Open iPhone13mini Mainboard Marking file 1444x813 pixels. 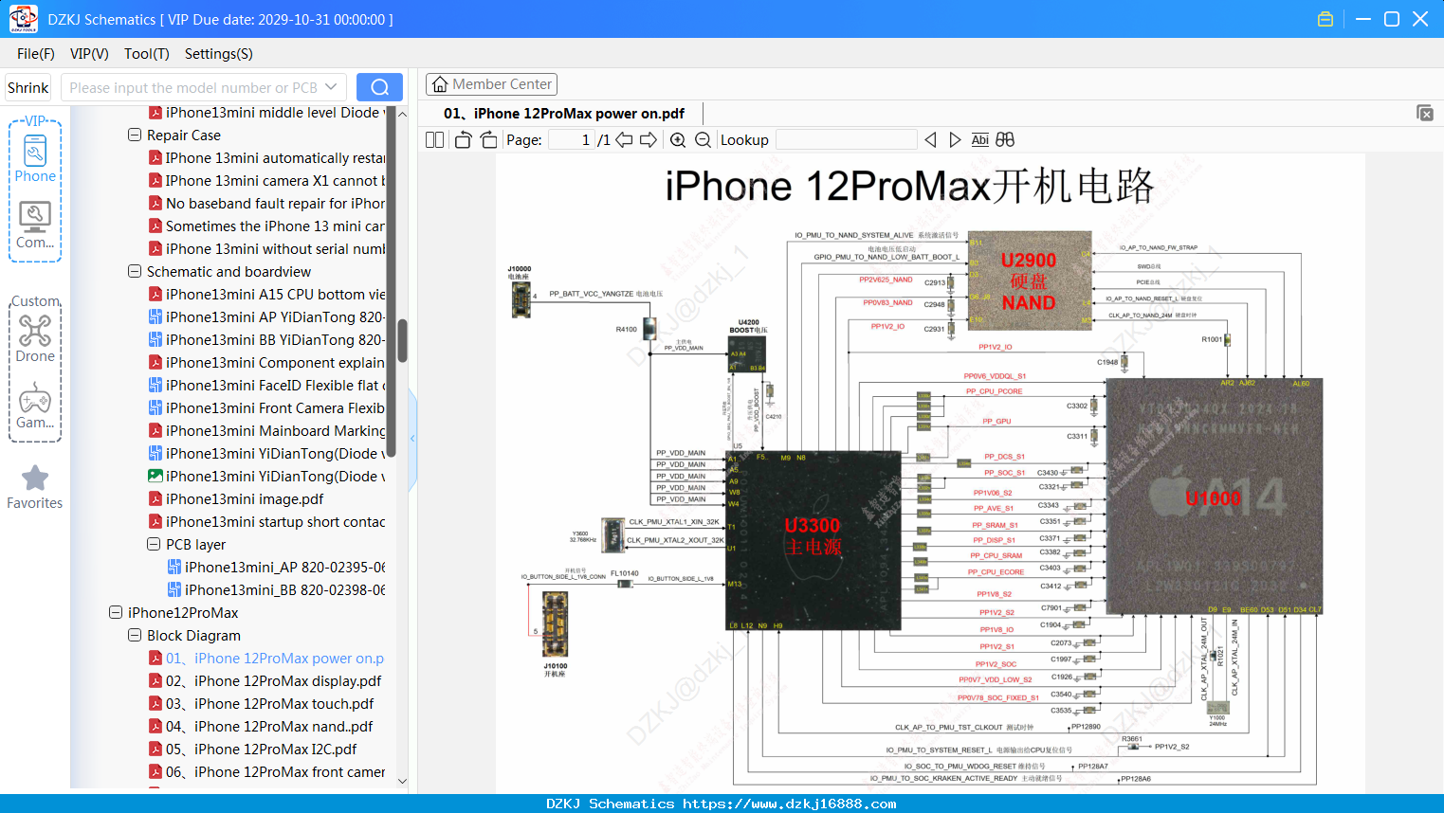pyautogui.click(x=275, y=430)
